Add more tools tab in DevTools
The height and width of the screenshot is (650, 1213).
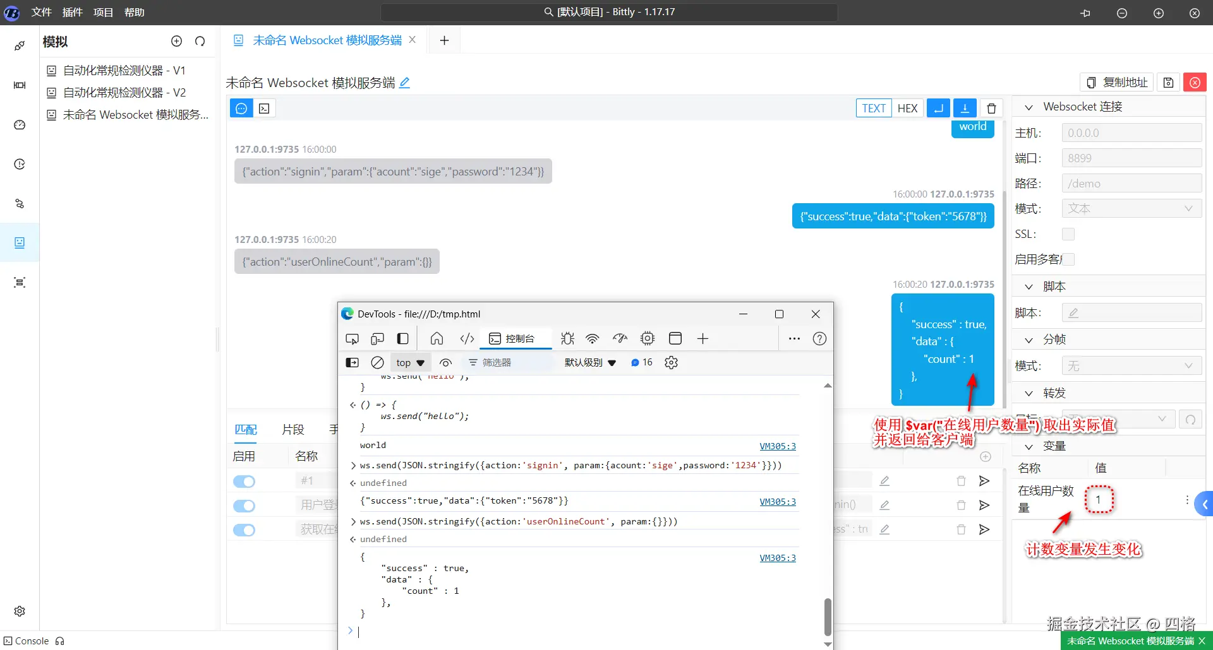(x=703, y=339)
